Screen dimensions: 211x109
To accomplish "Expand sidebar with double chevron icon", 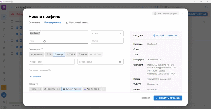I will (11, 7).
